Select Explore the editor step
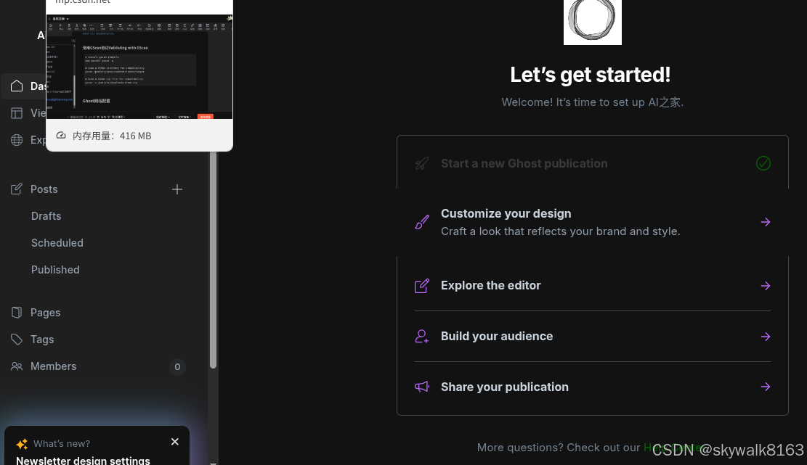The height and width of the screenshot is (465, 807). pyautogui.click(x=593, y=286)
